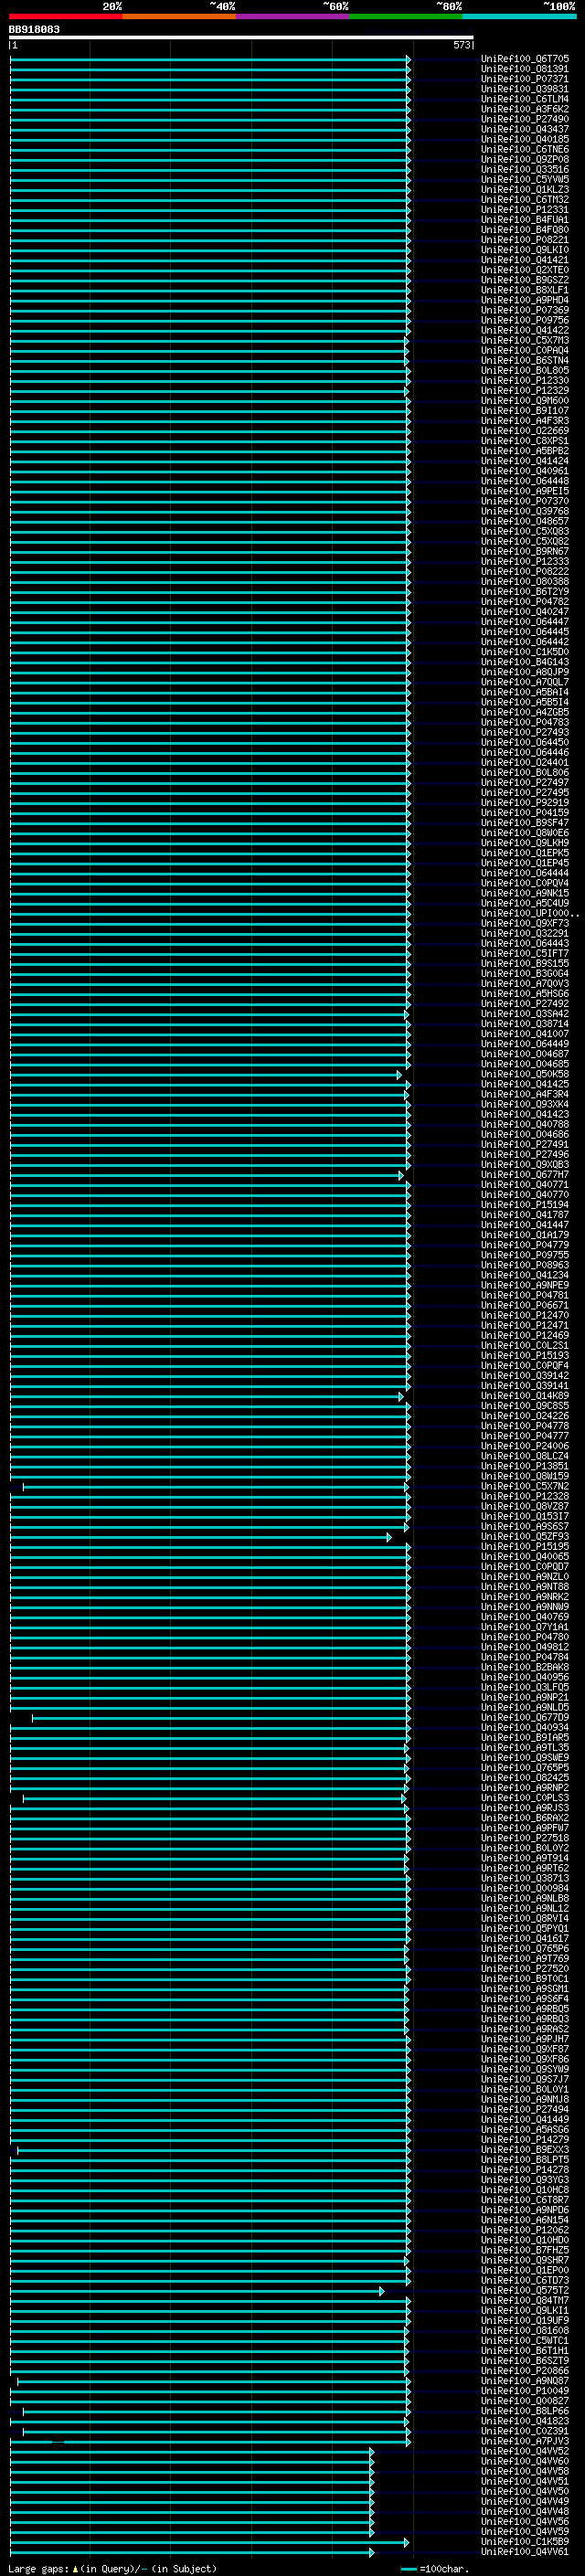Select the UniRef100_B4FQ80 hit label
Screen dimensions: 585x2576
click(x=525, y=229)
